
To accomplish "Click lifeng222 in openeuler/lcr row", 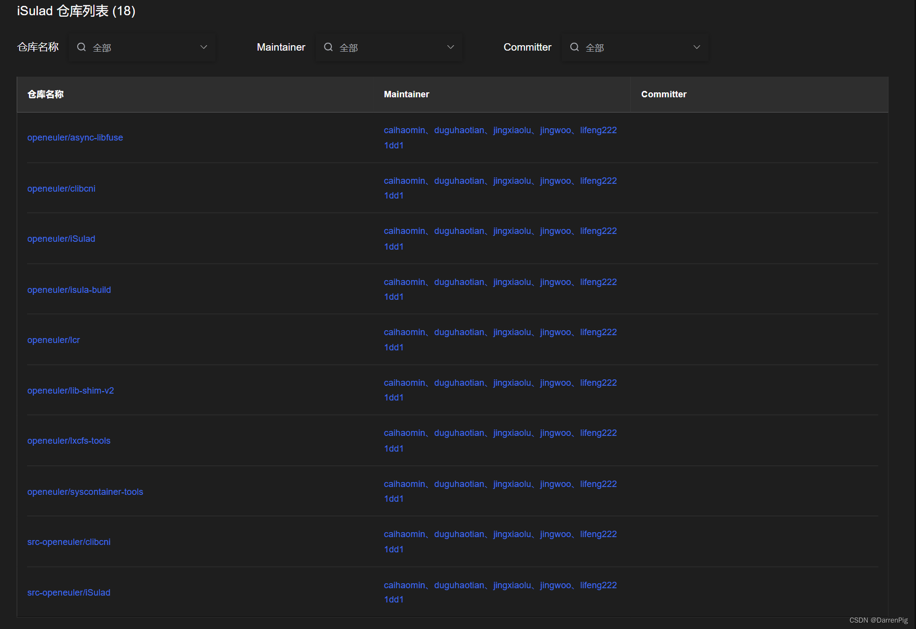I will point(598,332).
